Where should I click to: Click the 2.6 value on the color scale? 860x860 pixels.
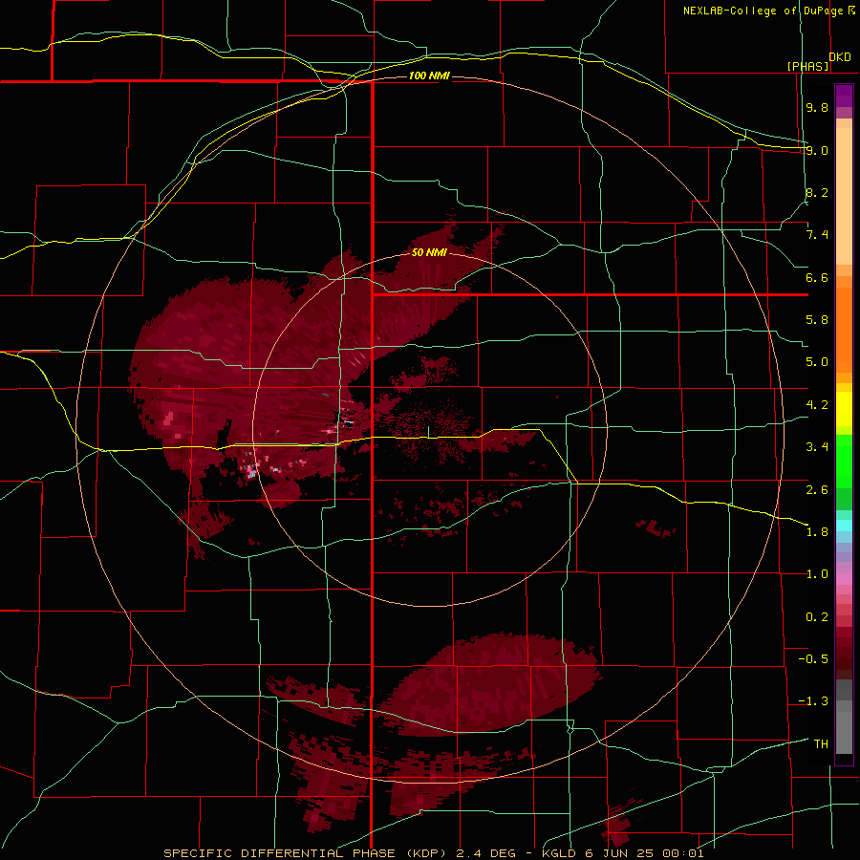(x=817, y=489)
